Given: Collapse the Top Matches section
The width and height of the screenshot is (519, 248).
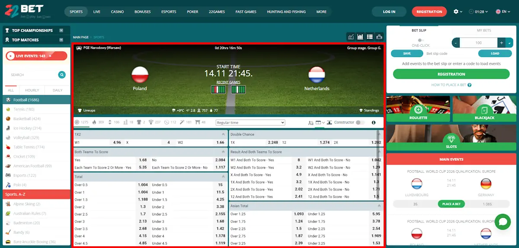Looking at the screenshot, I should pos(61,40).
